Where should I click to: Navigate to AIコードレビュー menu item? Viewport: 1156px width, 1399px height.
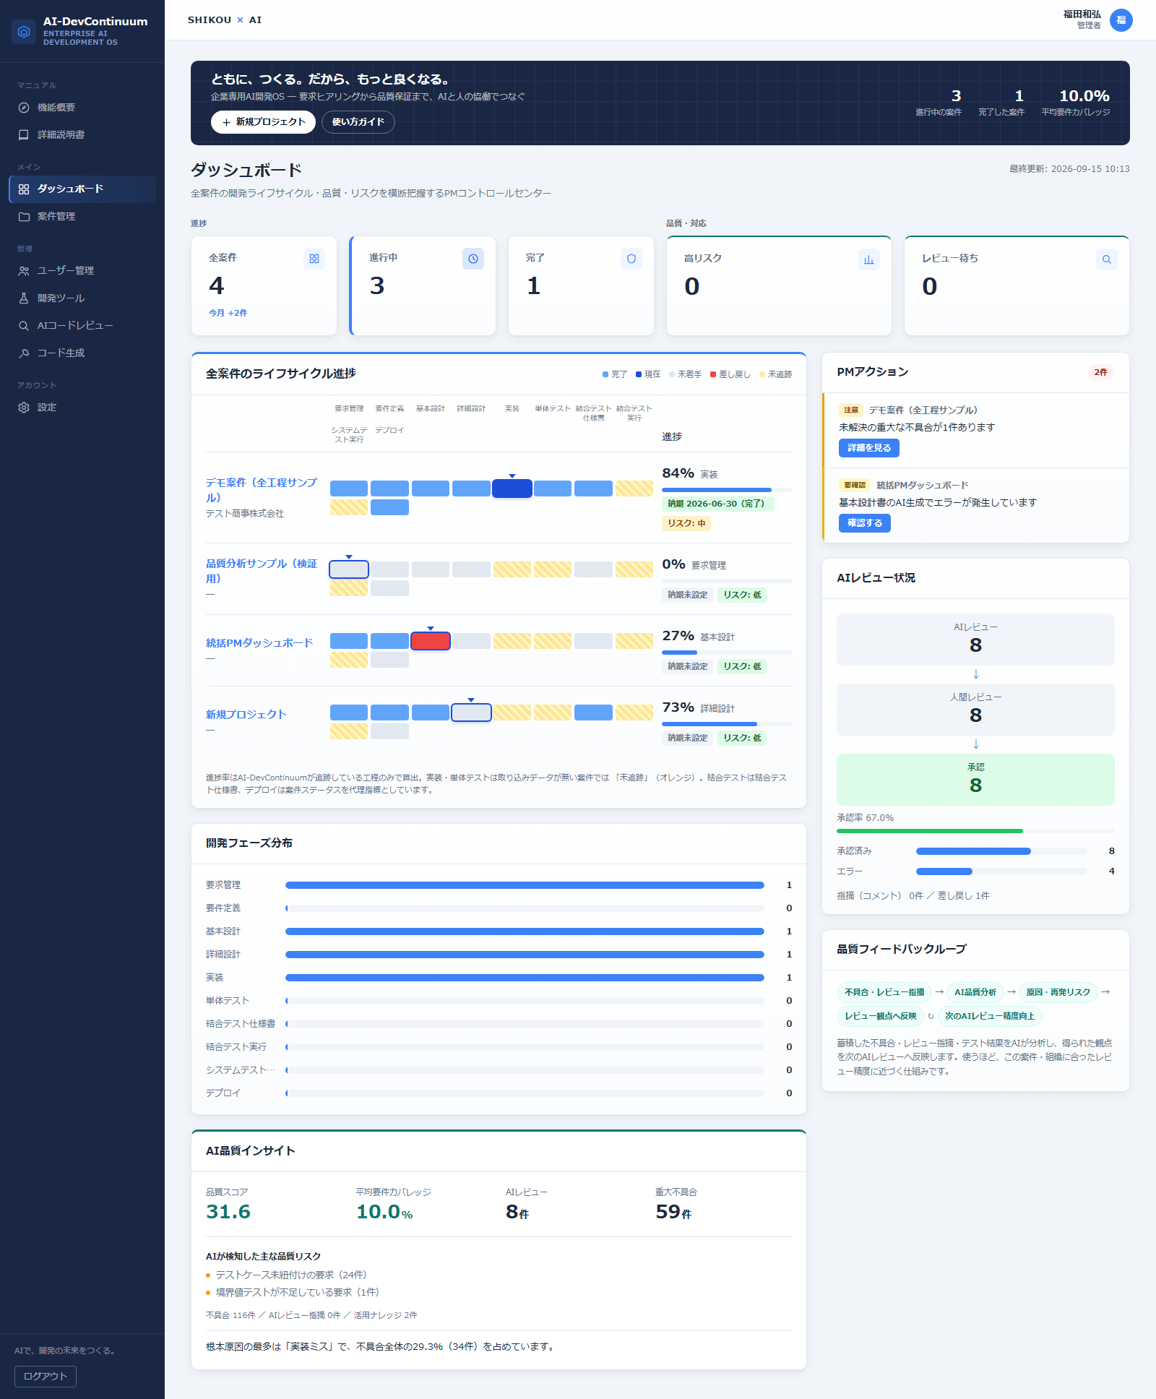pyautogui.click(x=82, y=326)
